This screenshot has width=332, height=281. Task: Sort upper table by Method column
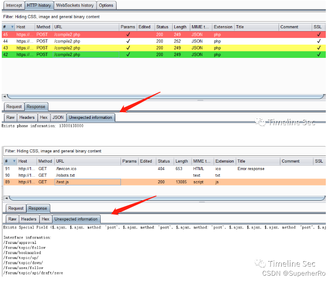click(x=43, y=27)
